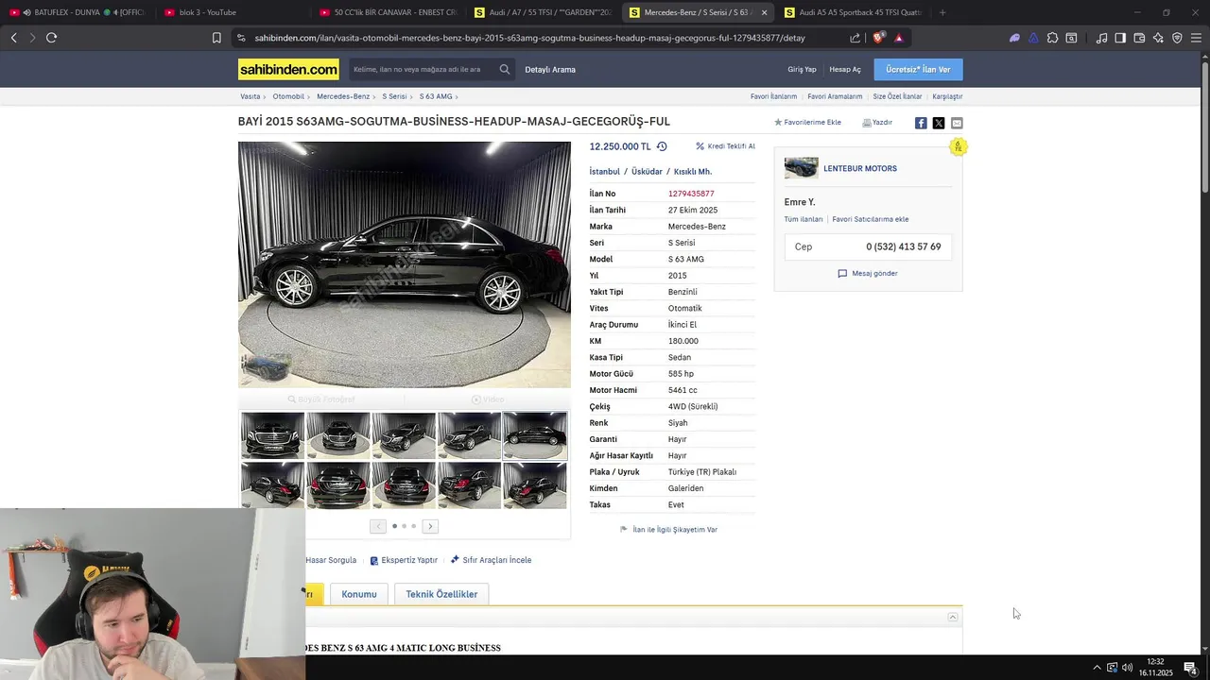Open the Brave Rewards triangle icon
The image size is (1210, 680).
[898, 38]
